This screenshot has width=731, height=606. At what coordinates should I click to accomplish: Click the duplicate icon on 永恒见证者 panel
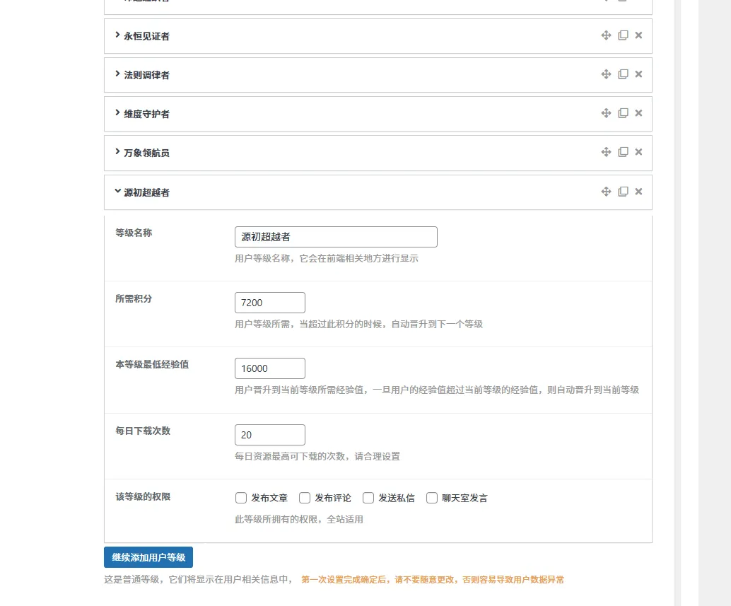[x=623, y=35]
